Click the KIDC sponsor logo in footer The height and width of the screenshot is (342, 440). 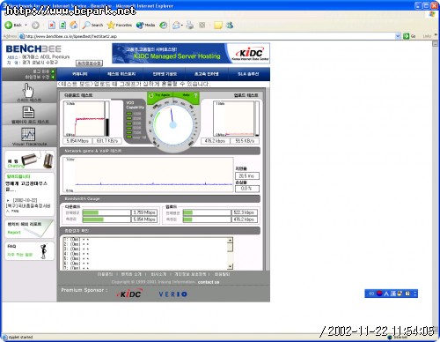coord(128,294)
